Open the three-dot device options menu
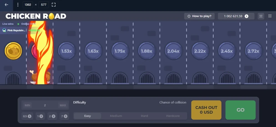Screen dimensions: 276x127 click(x=18, y=5)
